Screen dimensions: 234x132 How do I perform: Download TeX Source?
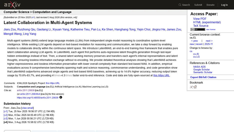pyautogui.click(x=201, y=26)
